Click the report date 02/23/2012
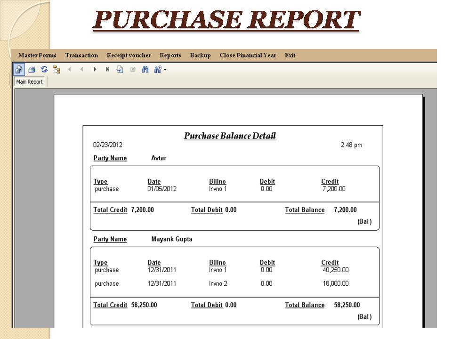 (107, 145)
